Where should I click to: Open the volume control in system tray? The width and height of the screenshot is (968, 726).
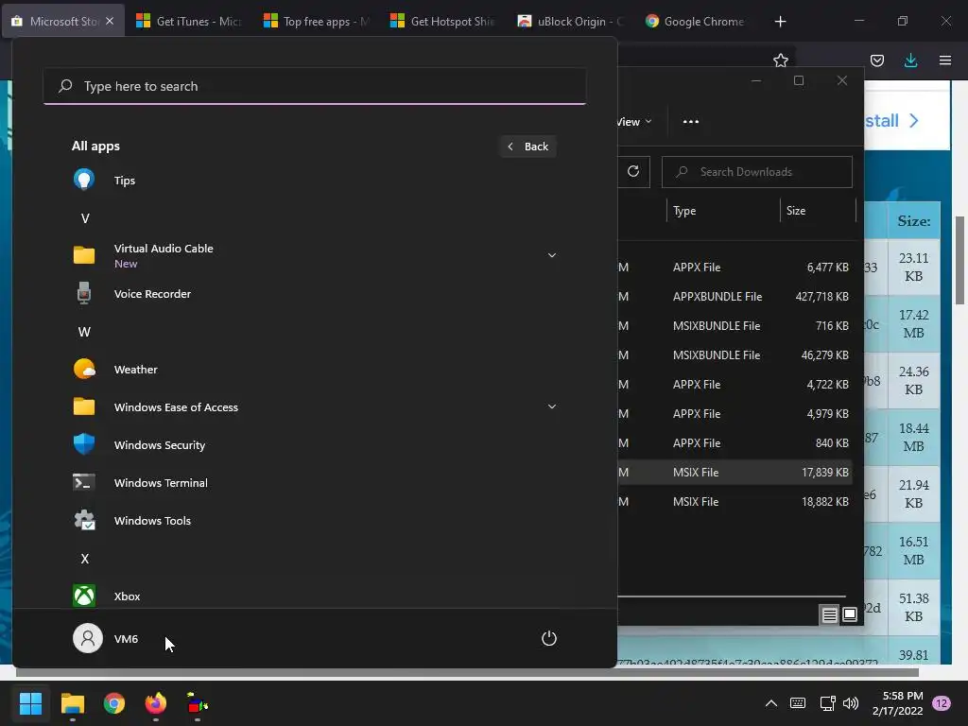(851, 703)
